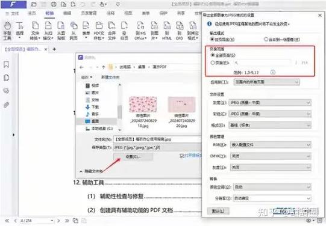Switch to the Edit (编辑) ribbon tab
326x226 pixels.
click(x=67, y=13)
